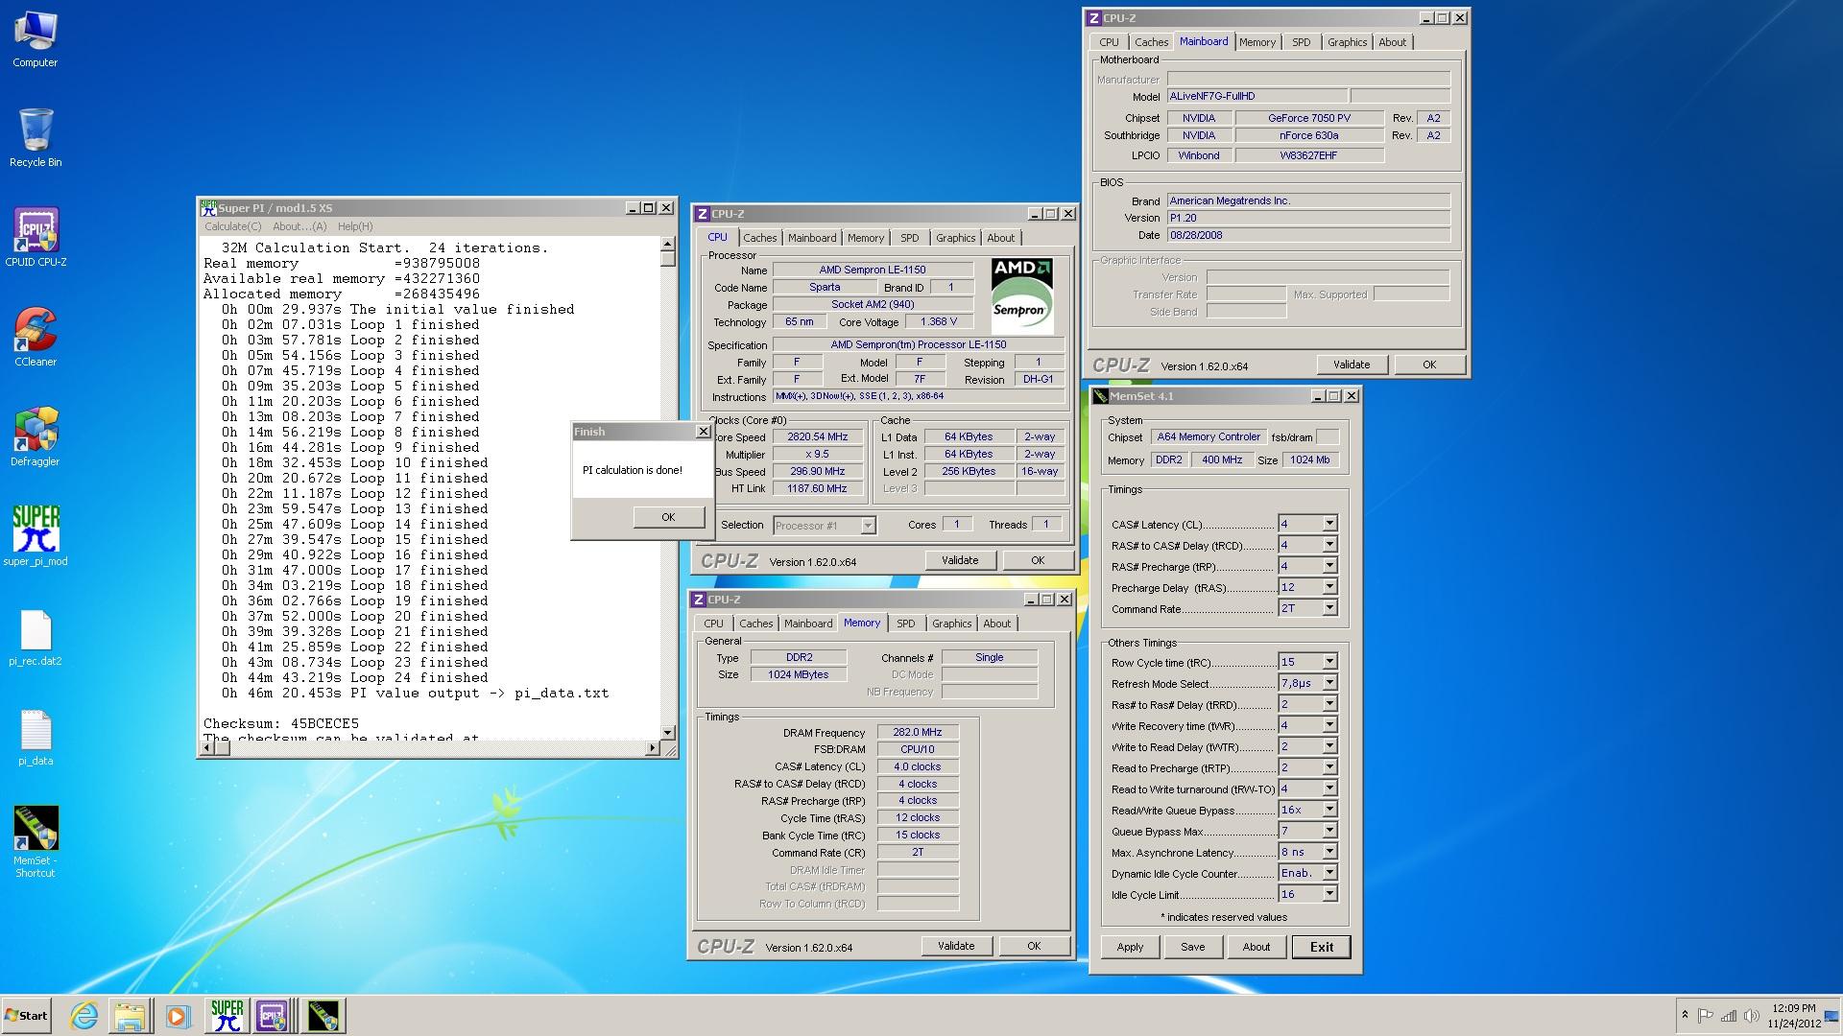Open Action Center flag tray icon

1706,1015
